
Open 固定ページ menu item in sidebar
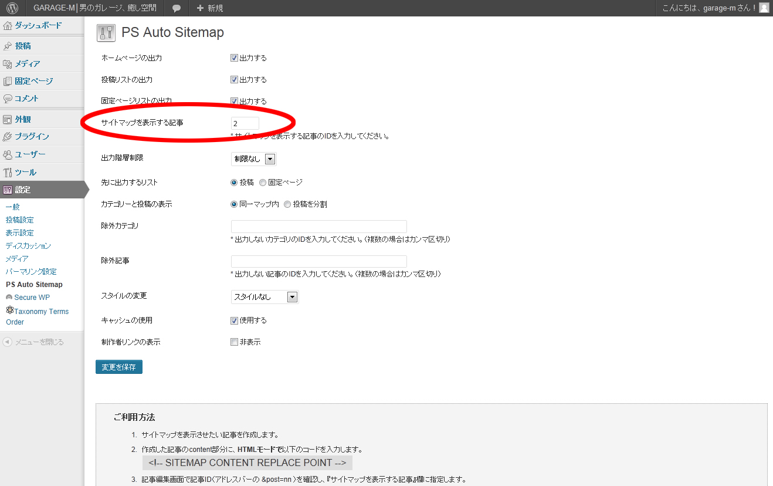(33, 81)
